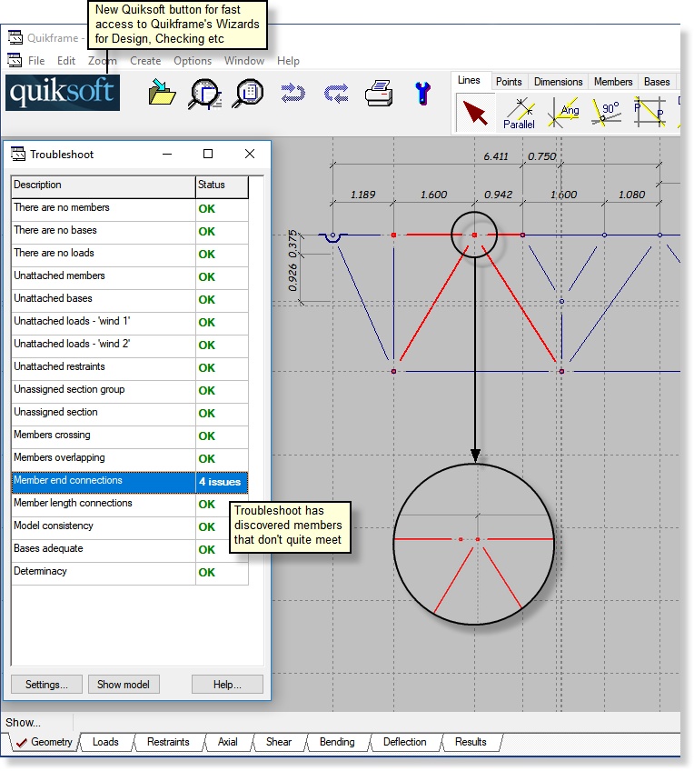Select the 'Determinacy' row
The image size is (694, 771).
[130, 573]
